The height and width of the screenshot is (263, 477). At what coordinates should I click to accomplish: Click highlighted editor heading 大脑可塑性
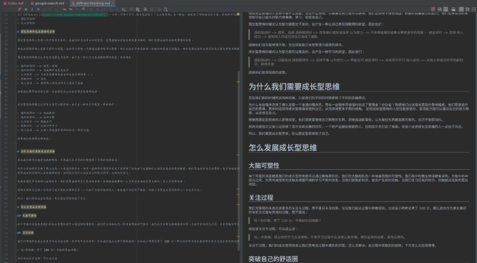tap(29, 216)
